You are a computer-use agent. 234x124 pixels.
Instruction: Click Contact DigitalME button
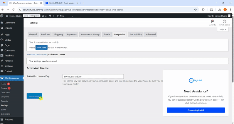point(196,110)
